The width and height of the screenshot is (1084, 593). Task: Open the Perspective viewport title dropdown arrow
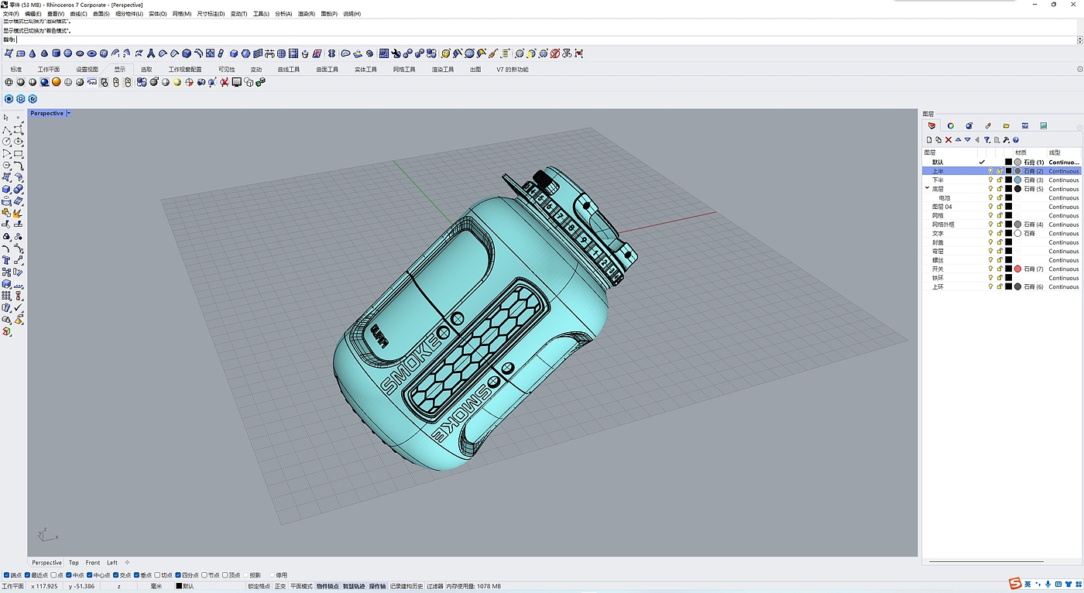[69, 113]
